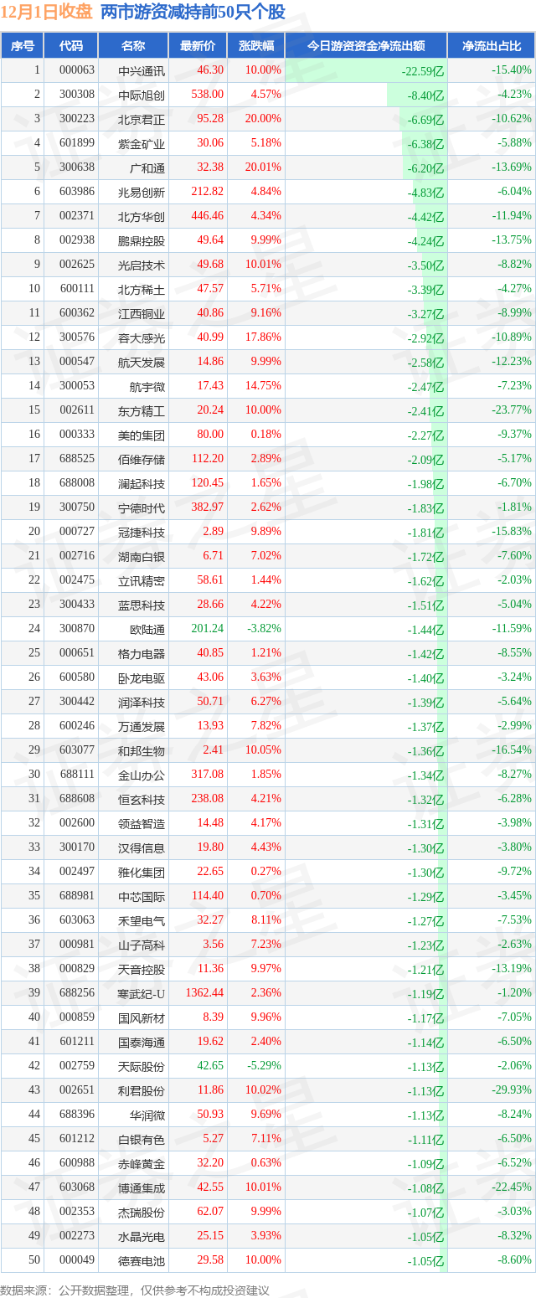Select the stock name 广和通
The height and width of the screenshot is (1298, 536).
click(x=147, y=167)
